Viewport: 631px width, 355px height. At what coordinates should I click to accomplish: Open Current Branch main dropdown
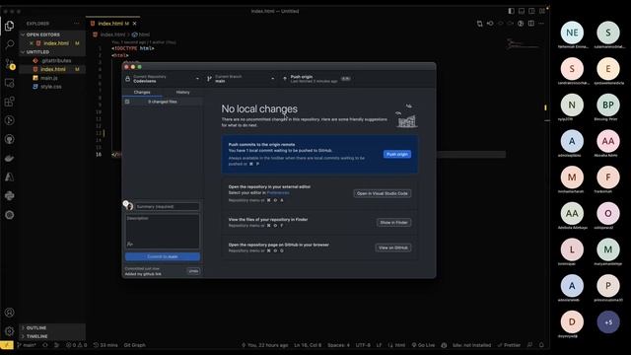coord(241,79)
